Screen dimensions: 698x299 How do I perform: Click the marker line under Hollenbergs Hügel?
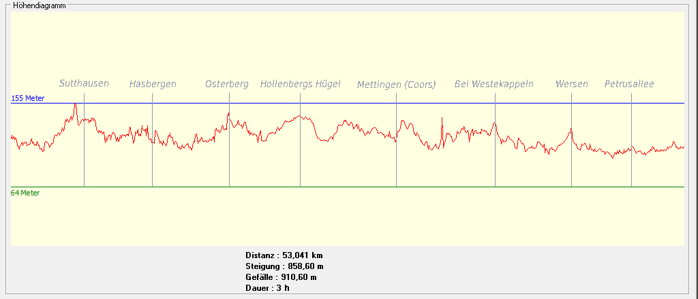click(300, 163)
